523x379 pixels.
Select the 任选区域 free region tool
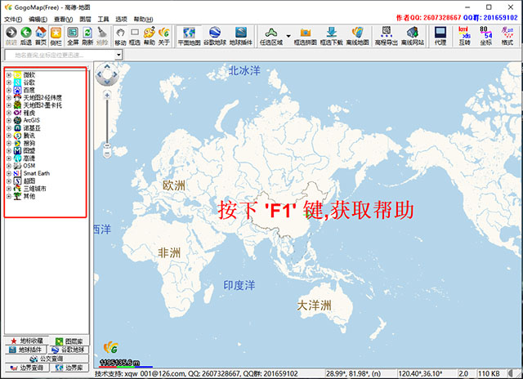271,33
